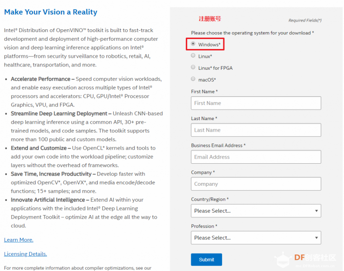Click the First Name input field
344x271 pixels.
tap(256, 103)
